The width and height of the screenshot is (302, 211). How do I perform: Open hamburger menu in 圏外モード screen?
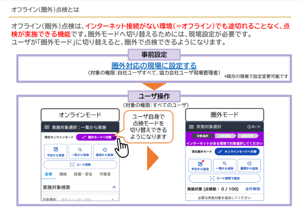point(191,127)
